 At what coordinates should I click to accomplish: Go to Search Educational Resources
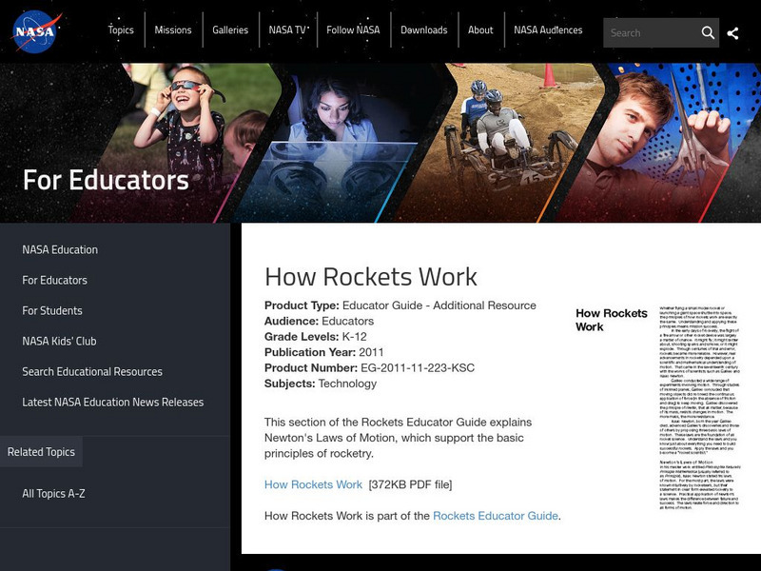point(92,371)
